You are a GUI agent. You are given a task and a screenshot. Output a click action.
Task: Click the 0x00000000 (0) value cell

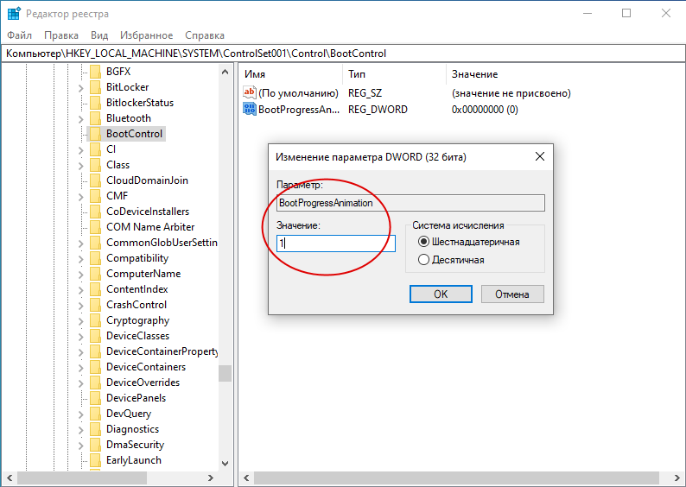tap(485, 110)
